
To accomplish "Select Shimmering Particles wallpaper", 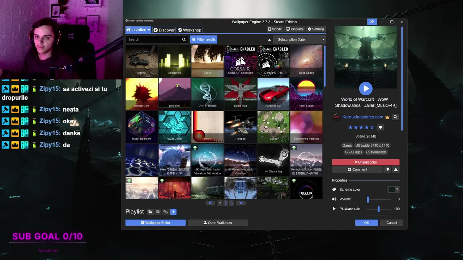I will [x=306, y=127].
